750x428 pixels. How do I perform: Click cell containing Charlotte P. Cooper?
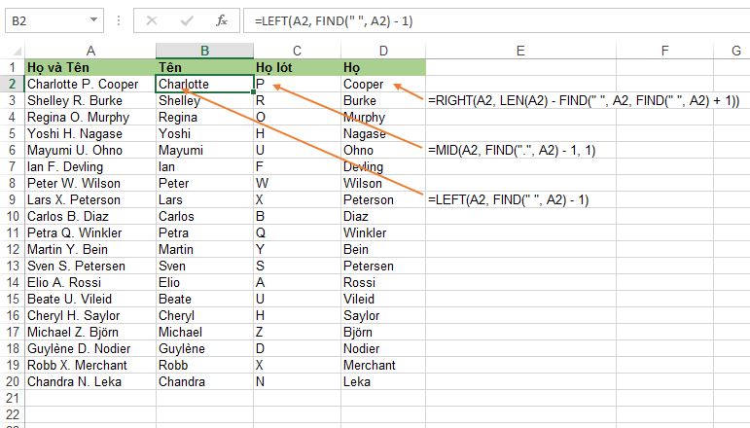[90, 85]
